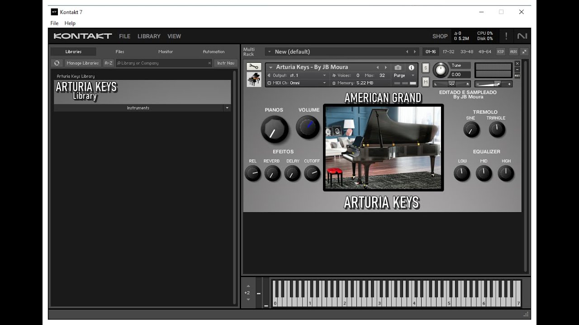Screen dimensions: 579x325
Task: Clear the library search field
Action: 209,63
